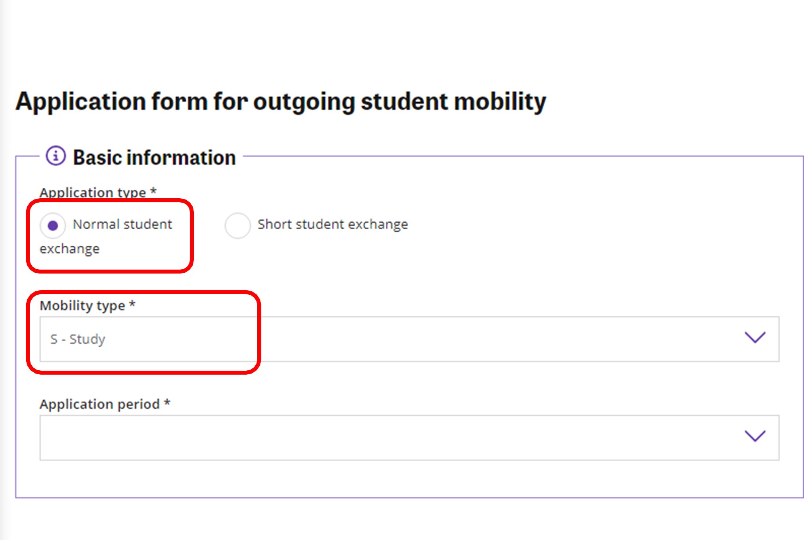Click the "Normal student" label text
The image size is (804, 540).
(122, 225)
